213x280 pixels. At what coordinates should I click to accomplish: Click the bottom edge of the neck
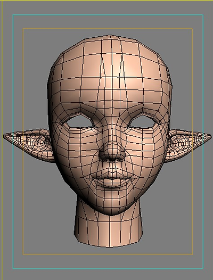tap(109, 245)
